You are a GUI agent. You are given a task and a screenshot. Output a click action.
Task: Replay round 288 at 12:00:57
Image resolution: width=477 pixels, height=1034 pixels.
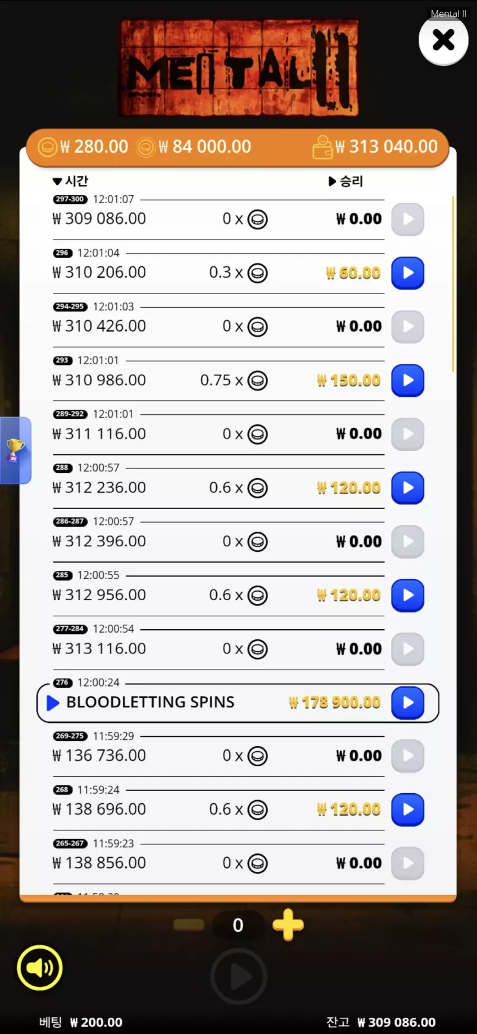click(x=407, y=488)
